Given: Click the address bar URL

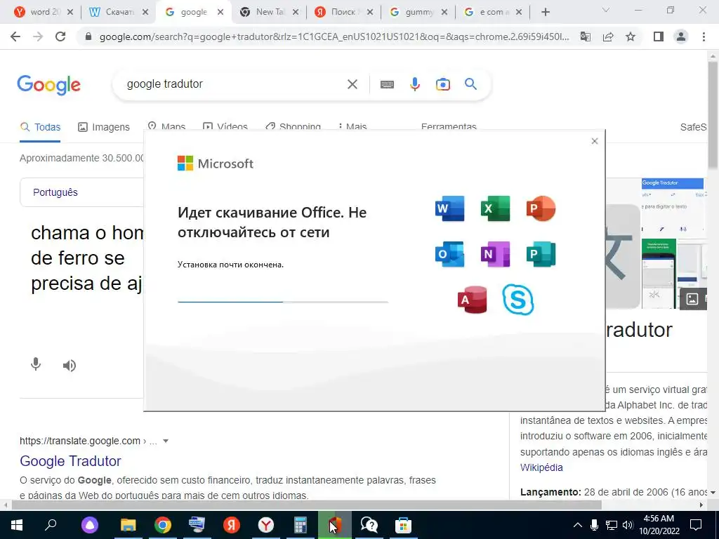Looking at the screenshot, I should point(334,36).
